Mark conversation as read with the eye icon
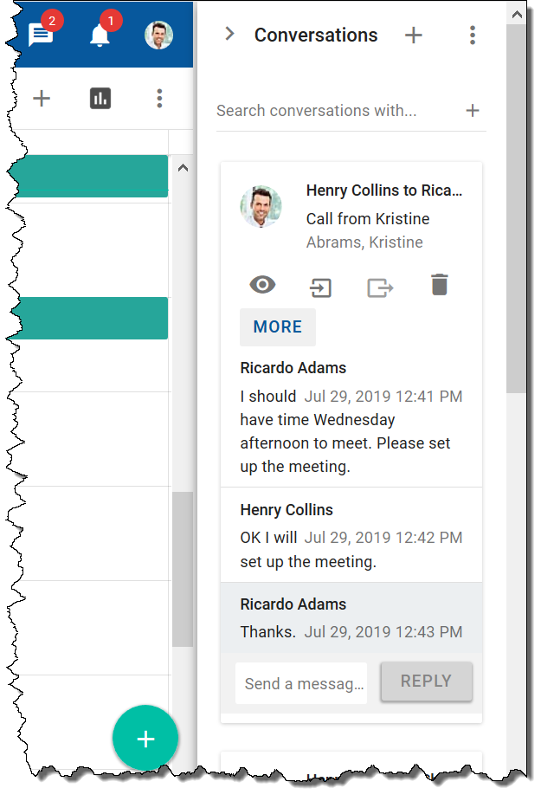 point(261,285)
